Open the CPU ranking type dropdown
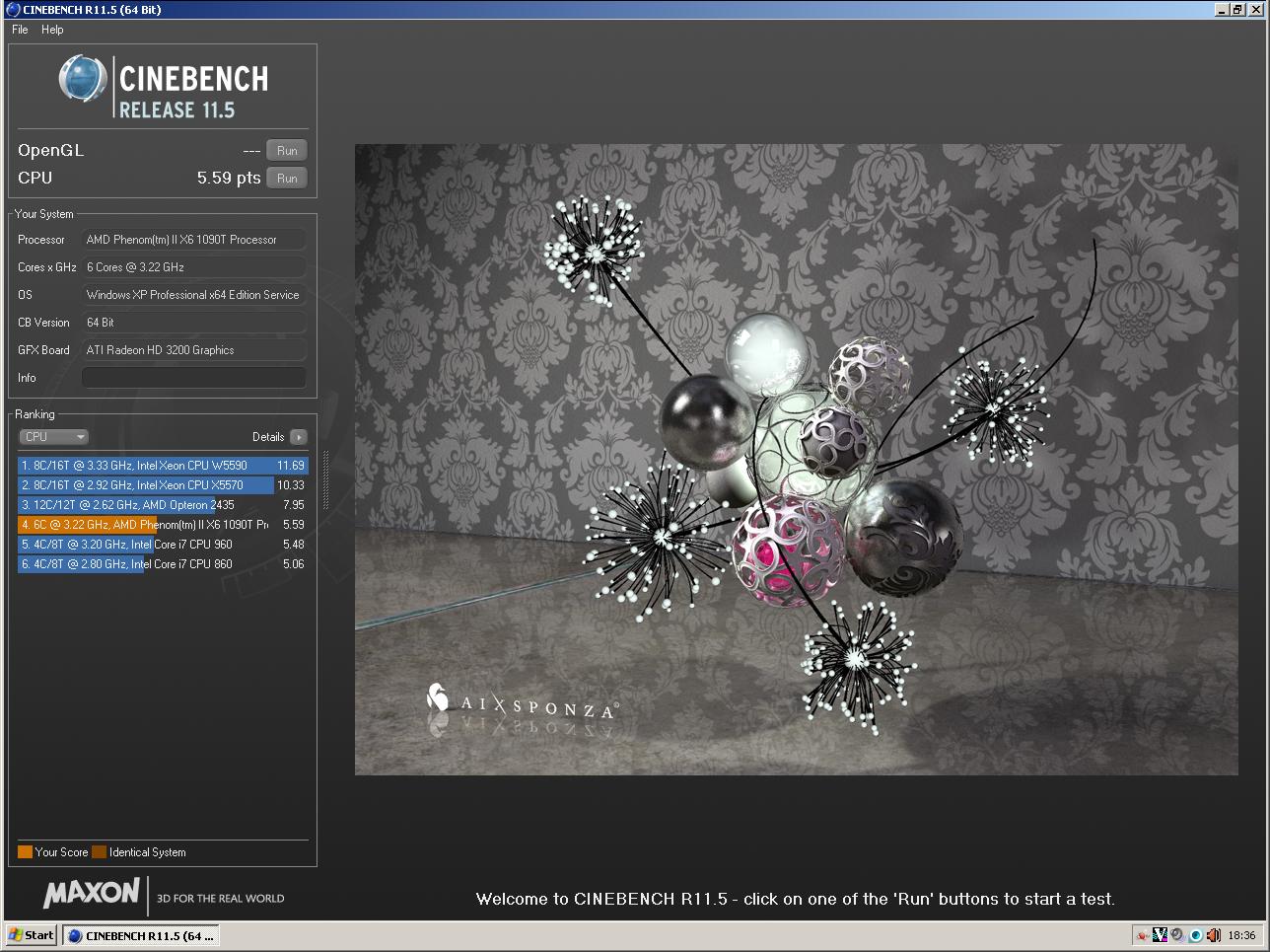 point(54,437)
